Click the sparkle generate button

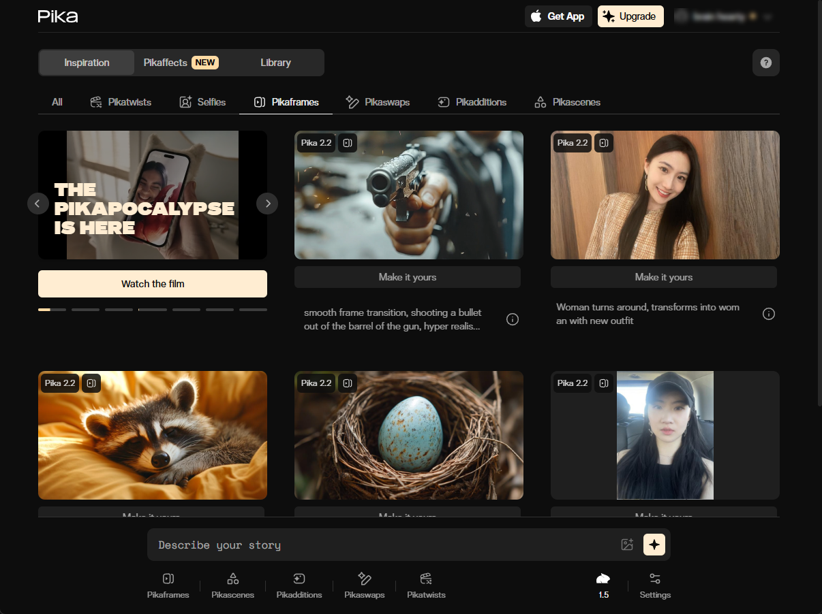click(654, 545)
